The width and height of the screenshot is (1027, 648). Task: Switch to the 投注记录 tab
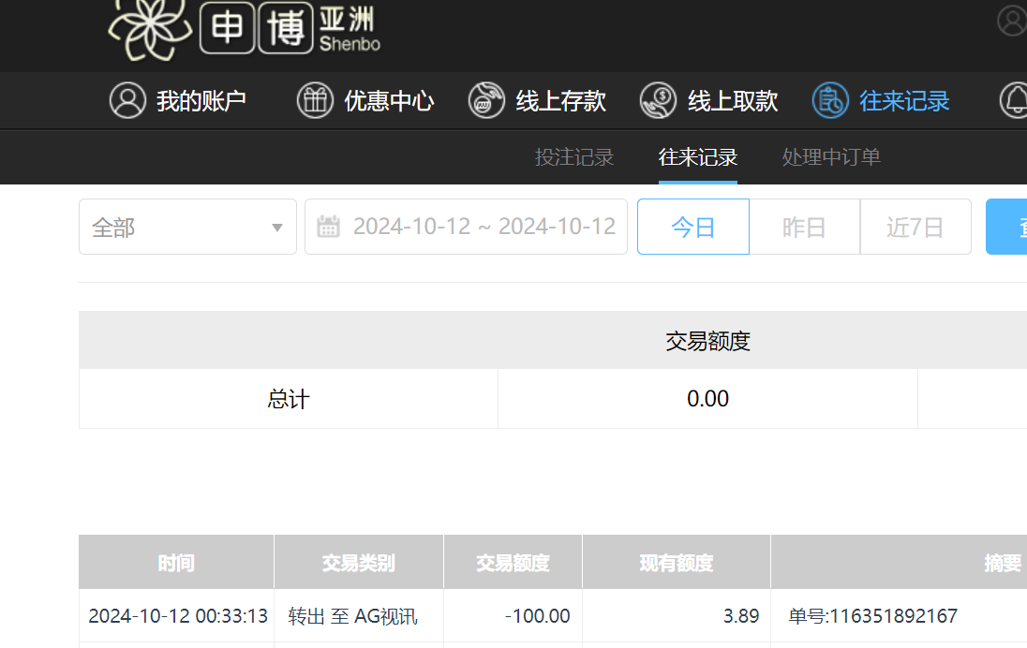point(574,157)
